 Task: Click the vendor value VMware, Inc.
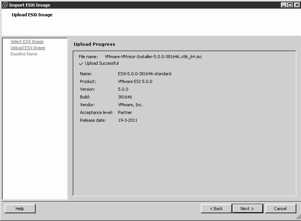coord(130,105)
